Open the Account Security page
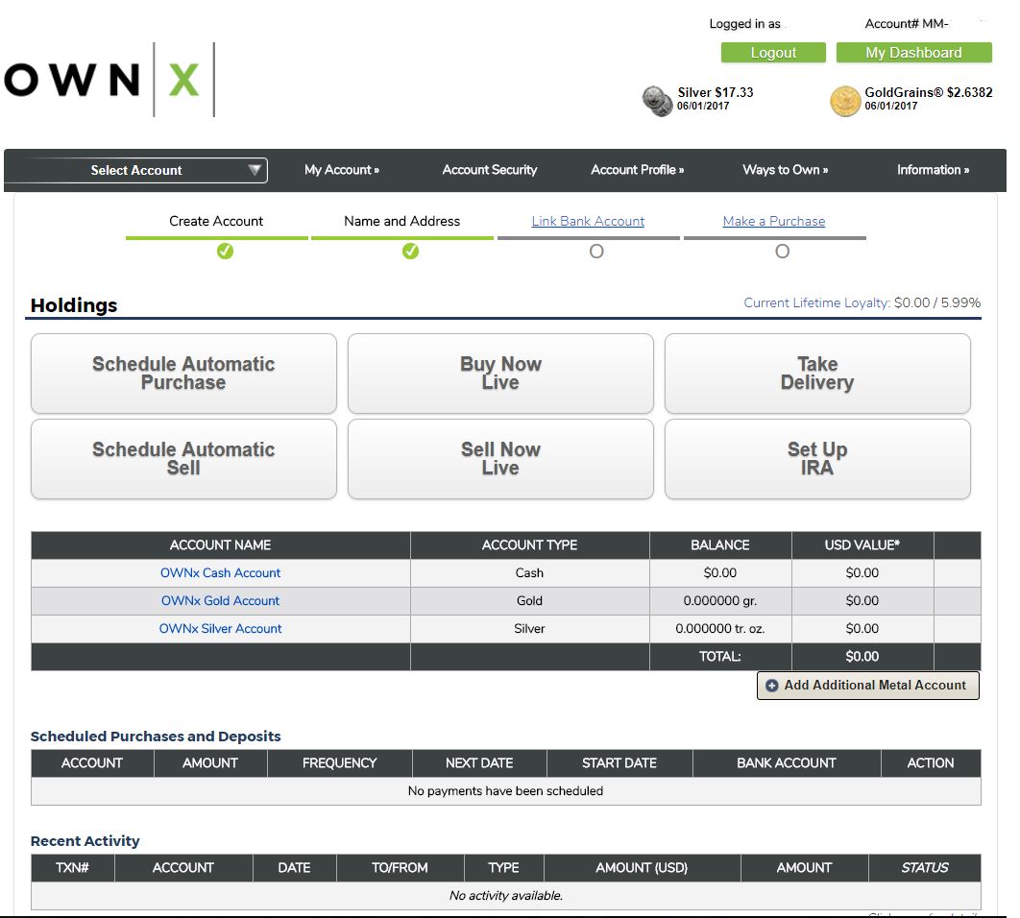This screenshot has height=918, width=1020. (490, 170)
